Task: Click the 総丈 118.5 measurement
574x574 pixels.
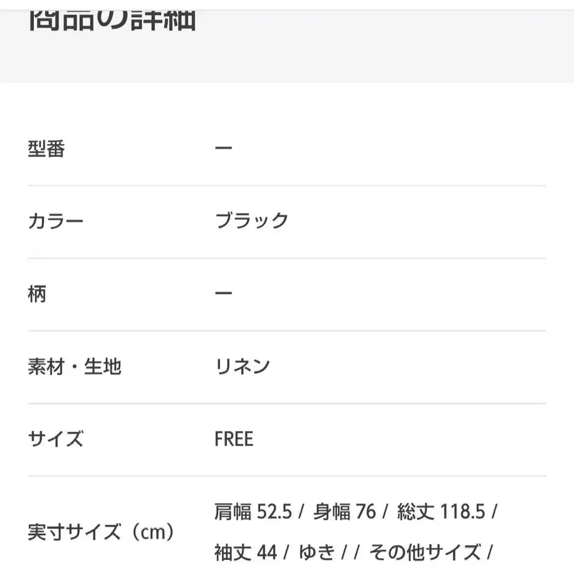Action: 441,511
